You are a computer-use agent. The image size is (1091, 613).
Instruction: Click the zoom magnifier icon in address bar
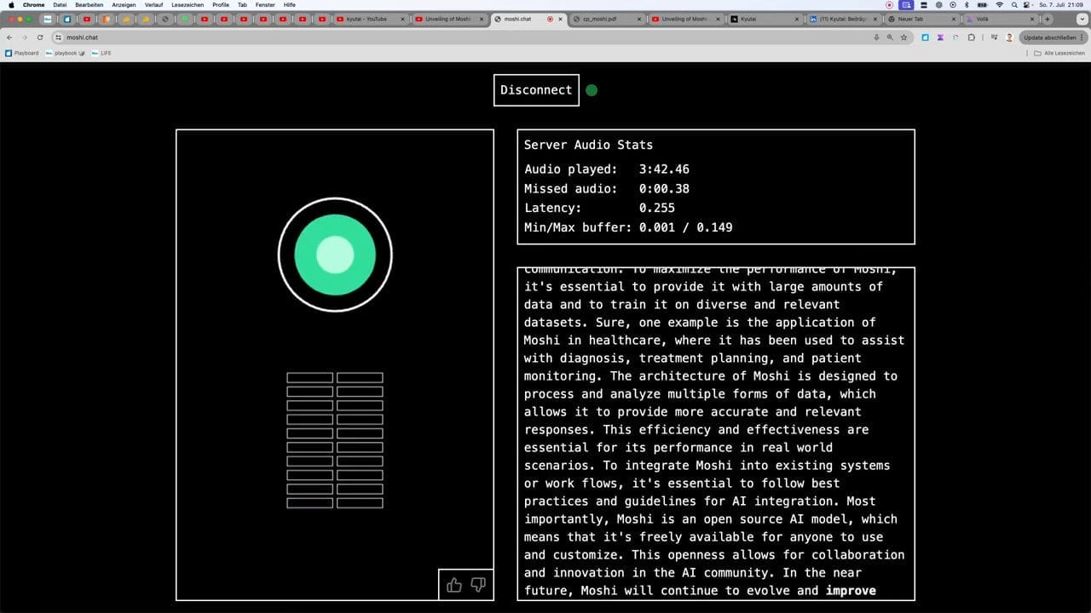pyautogui.click(x=890, y=37)
